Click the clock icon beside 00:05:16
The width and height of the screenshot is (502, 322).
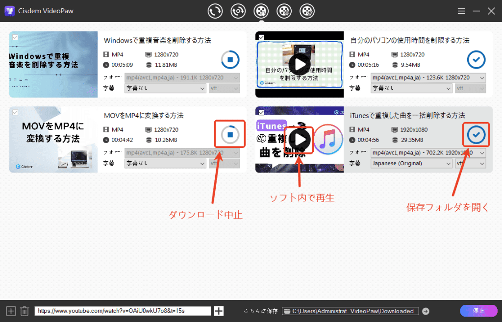pos(352,65)
